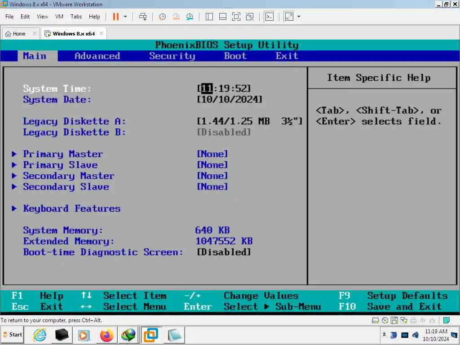Viewport: 460px width, 345px height.
Task: Close the Home tab
Action: click(x=34, y=33)
